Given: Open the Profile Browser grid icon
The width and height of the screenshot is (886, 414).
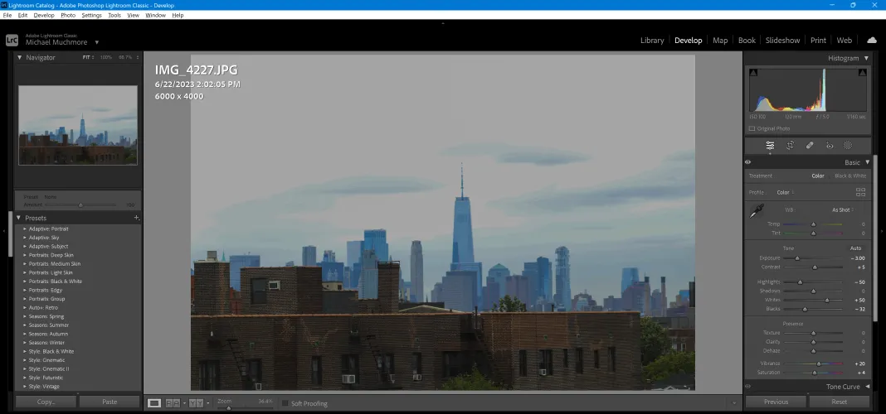Looking at the screenshot, I should [x=860, y=192].
